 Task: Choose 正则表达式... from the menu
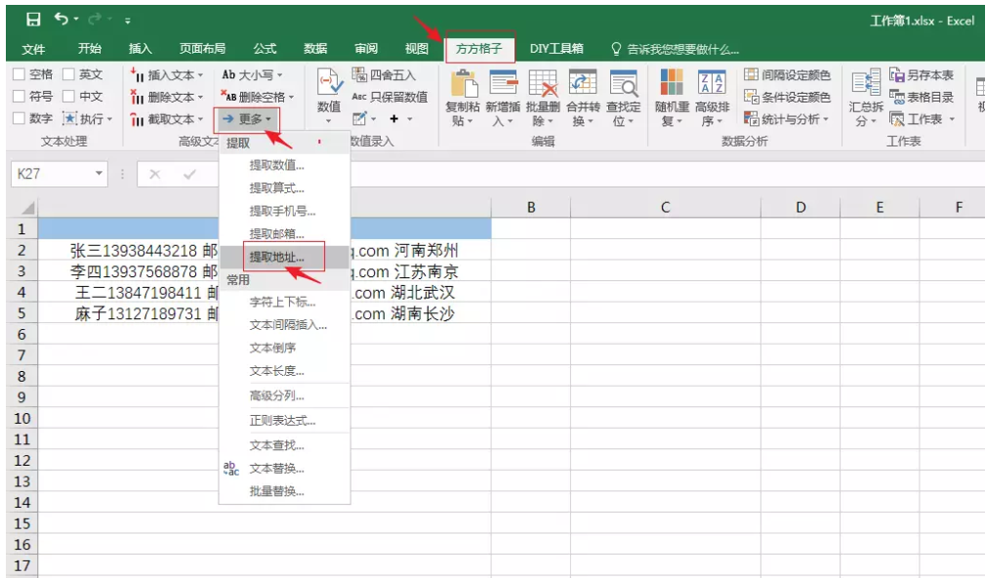(x=284, y=421)
